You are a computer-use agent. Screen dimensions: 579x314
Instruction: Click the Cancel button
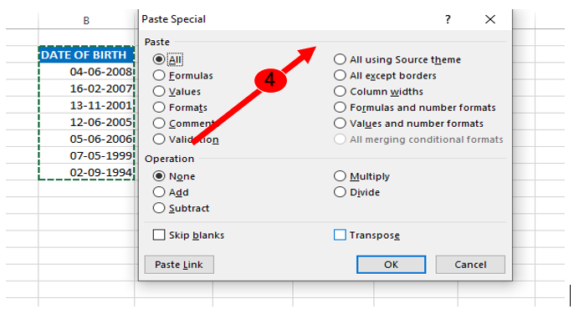click(470, 265)
